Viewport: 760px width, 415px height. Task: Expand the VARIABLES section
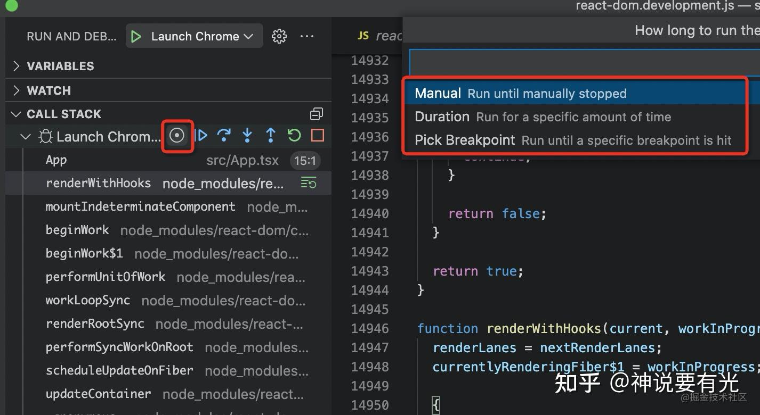pos(60,66)
